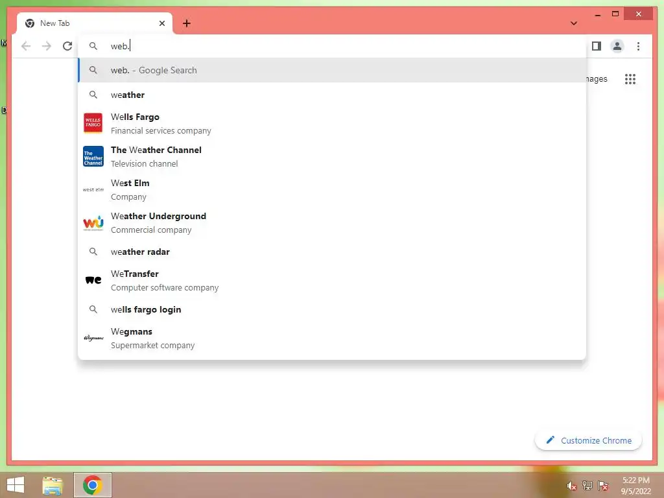Choose the 'Wells Fargo' suggestion
Viewport: 664px width, 498px height.
332,123
